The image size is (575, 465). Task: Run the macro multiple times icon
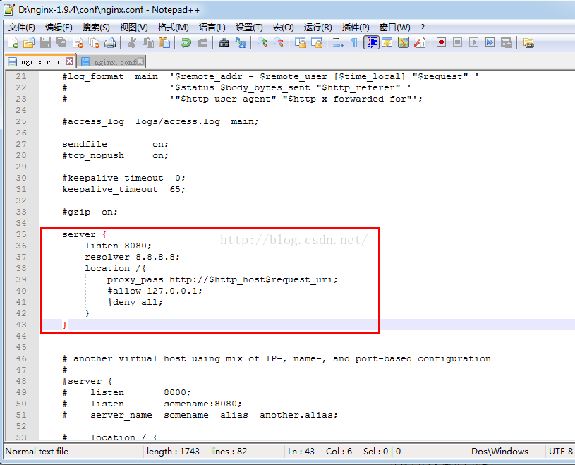490,42
